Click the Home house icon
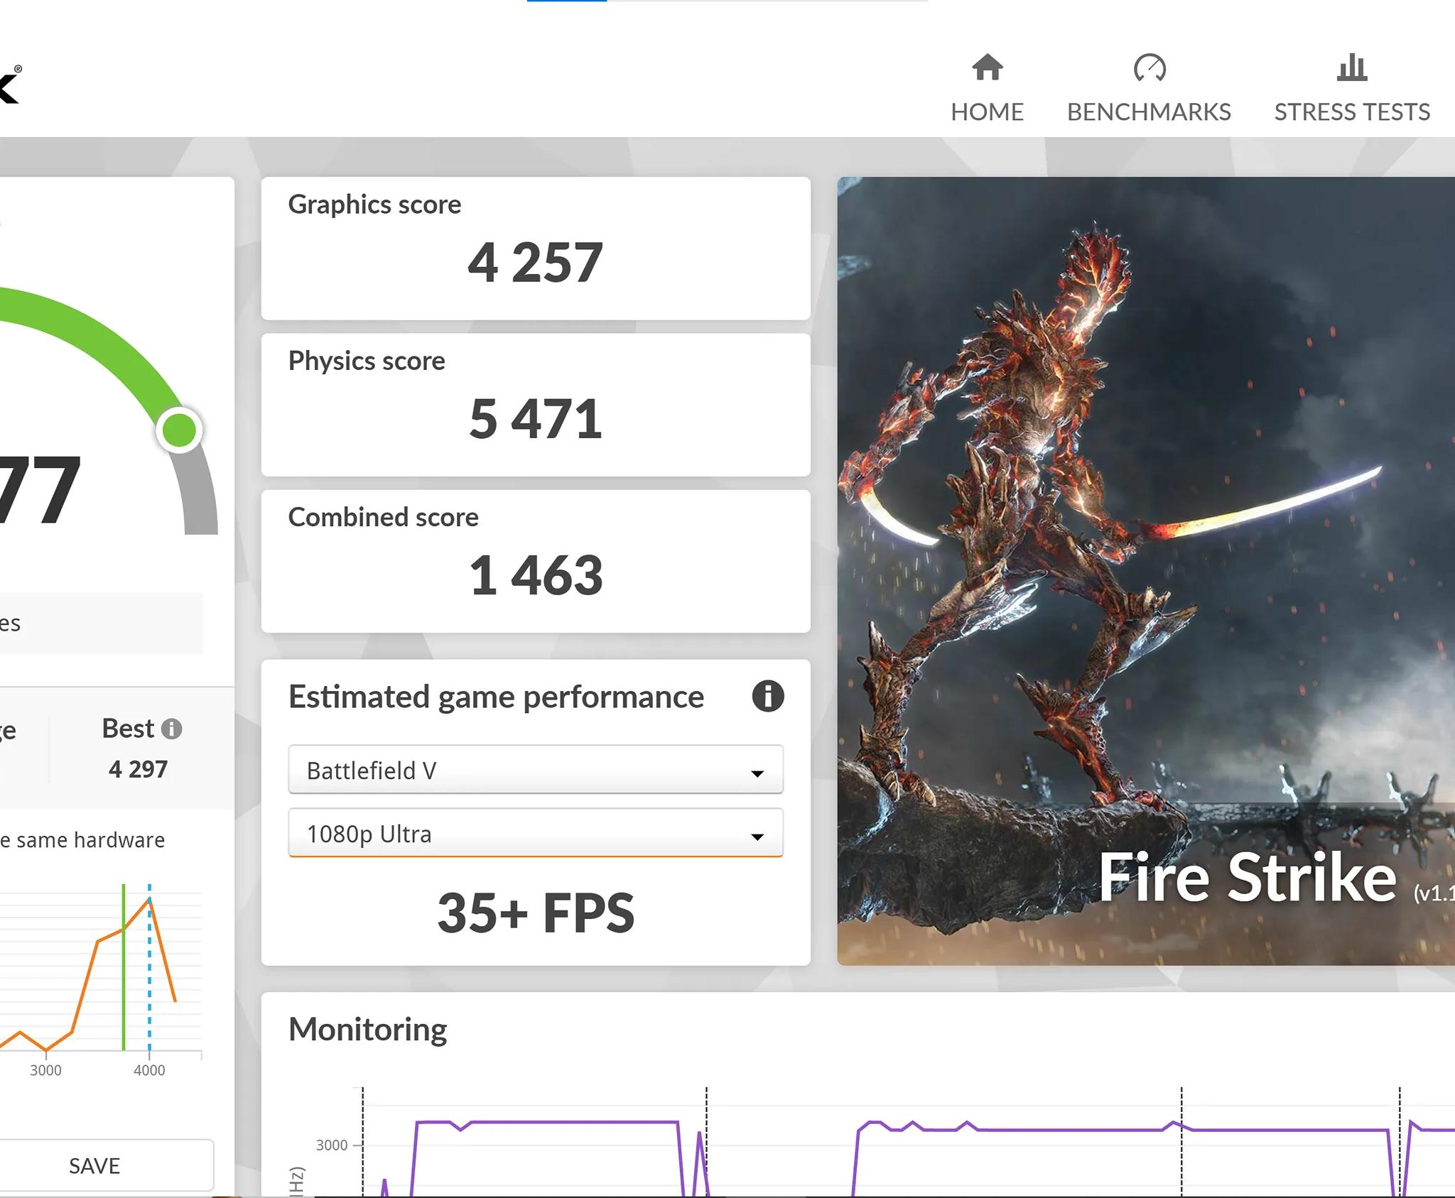The image size is (1455, 1198). [x=987, y=67]
